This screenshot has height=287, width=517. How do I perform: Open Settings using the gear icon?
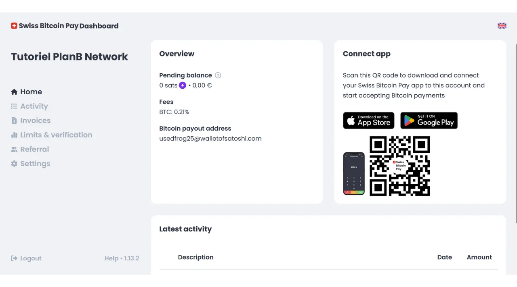(14, 164)
